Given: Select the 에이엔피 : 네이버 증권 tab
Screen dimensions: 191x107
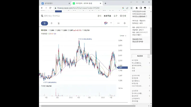Looking at the screenshot, I should 87,3.
